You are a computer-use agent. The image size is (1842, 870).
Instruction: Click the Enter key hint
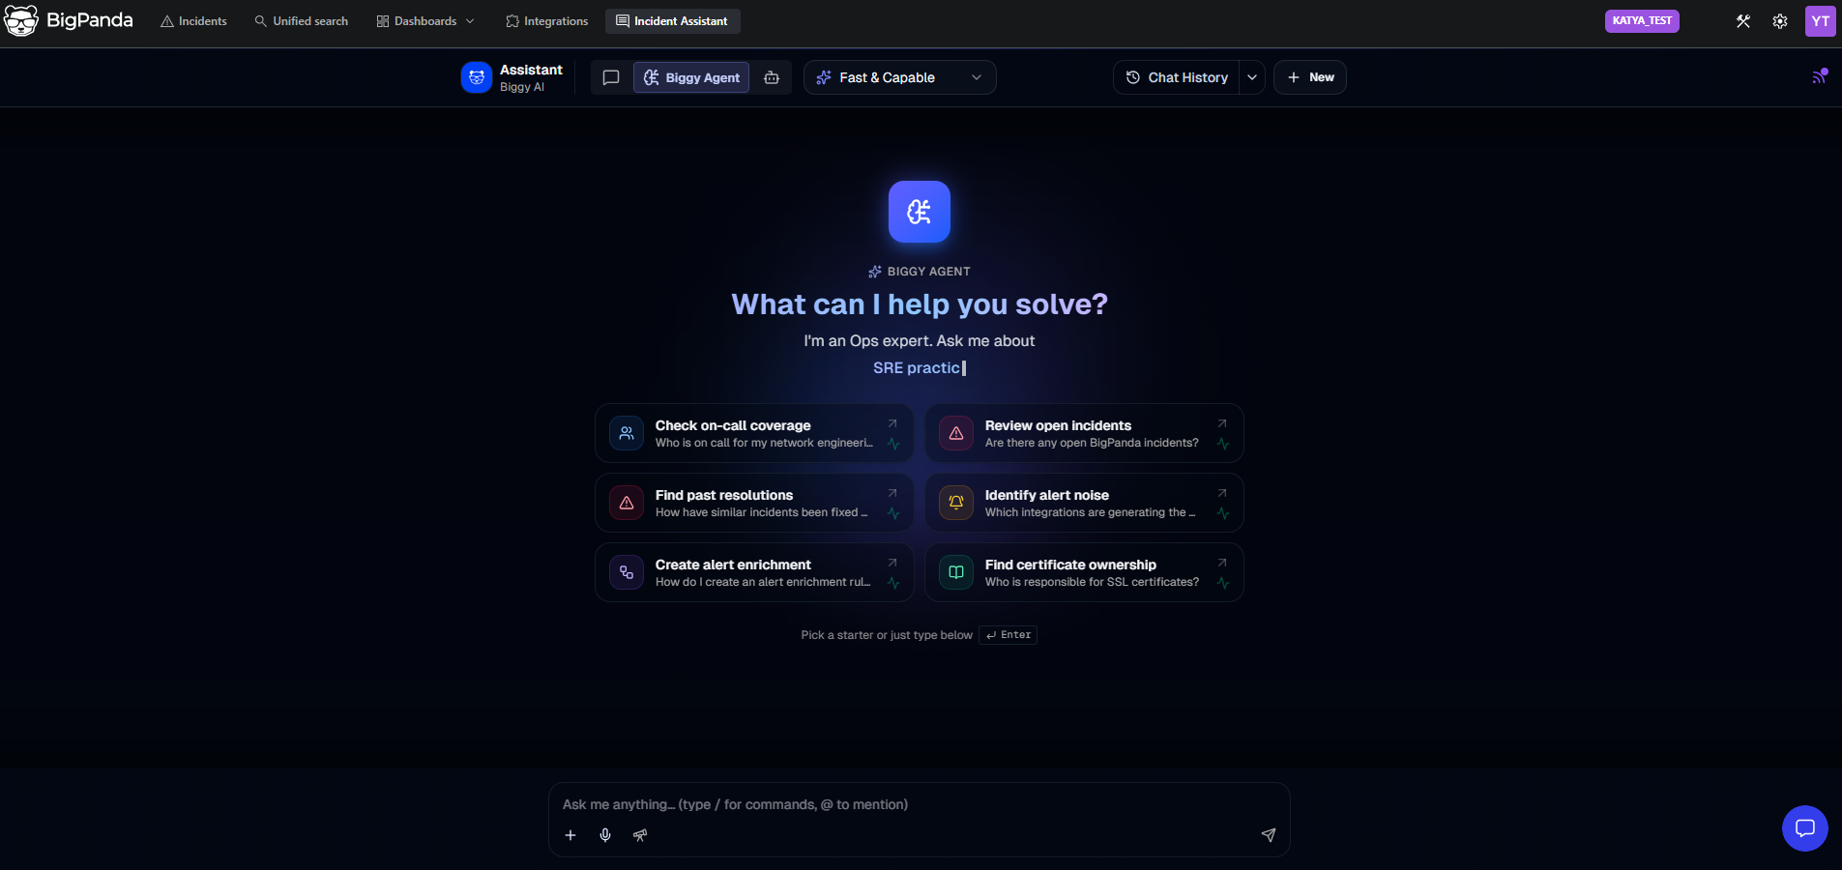point(1008,635)
